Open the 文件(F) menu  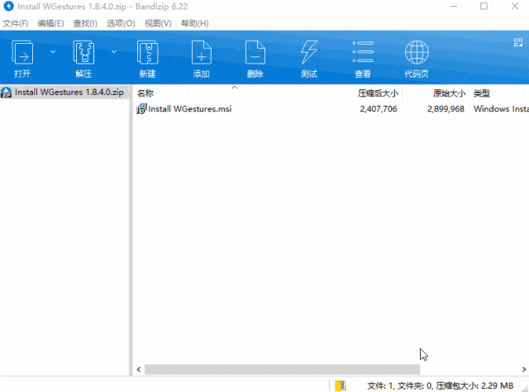pyautogui.click(x=15, y=23)
